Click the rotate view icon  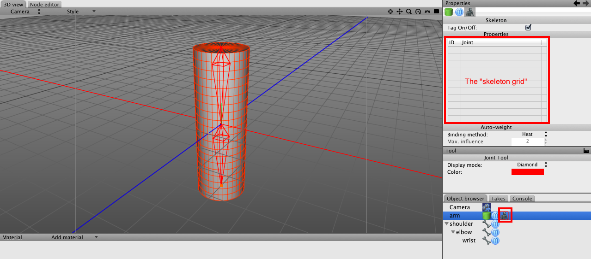pyautogui.click(x=418, y=12)
